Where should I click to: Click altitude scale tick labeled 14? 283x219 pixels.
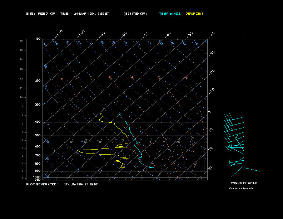[x=21, y=59]
